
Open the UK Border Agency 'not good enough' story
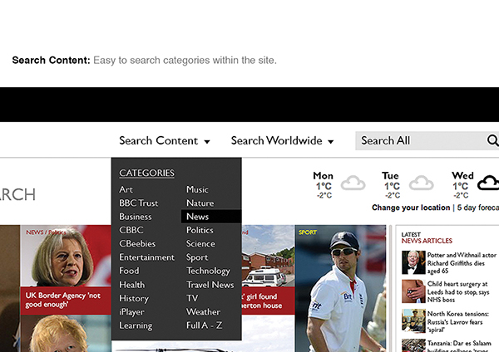click(63, 300)
